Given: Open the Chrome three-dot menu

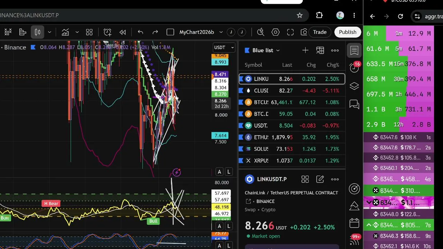Looking at the screenshot, I should (x=354, y=15).
